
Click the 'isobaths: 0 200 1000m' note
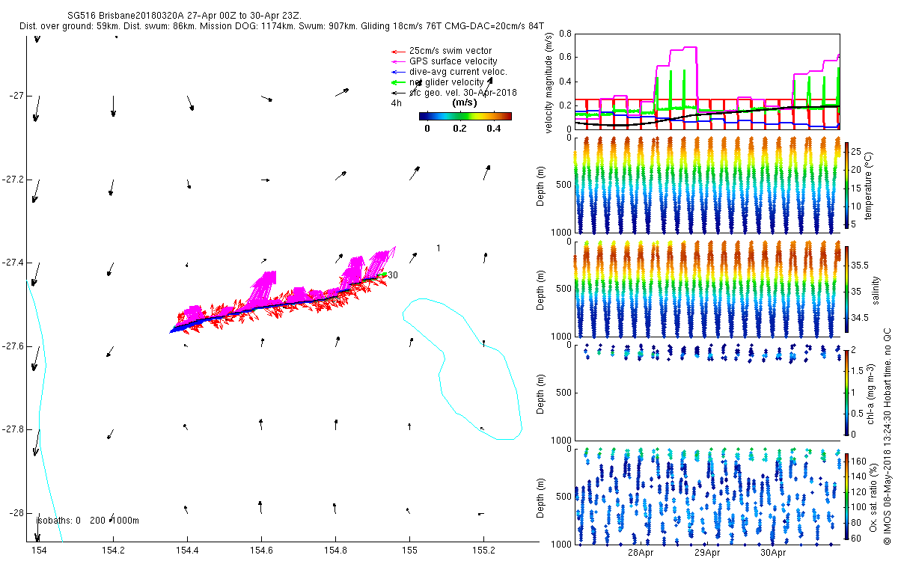pyautogui.click(x=88, y=521)
